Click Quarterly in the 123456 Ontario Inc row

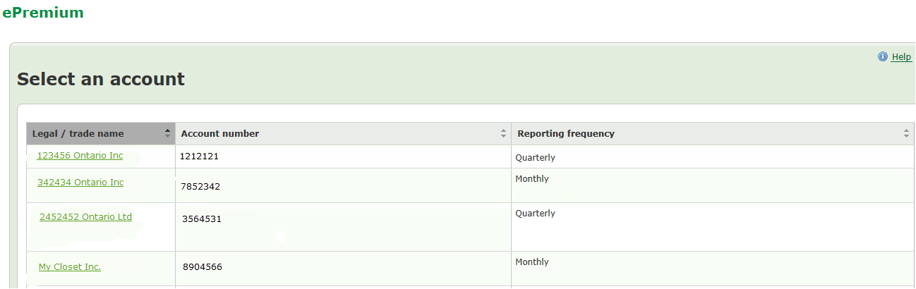pyautogui.click(x=535, y=158)
